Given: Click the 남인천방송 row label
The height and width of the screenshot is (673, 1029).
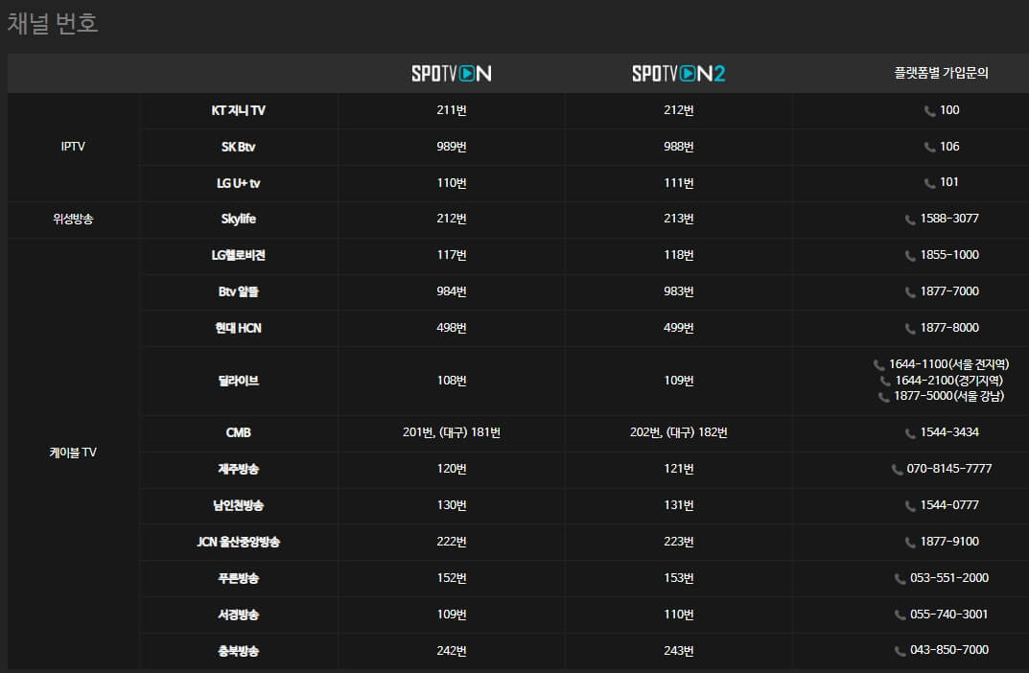Looking at the screenshot, I should tap(238, 506).
